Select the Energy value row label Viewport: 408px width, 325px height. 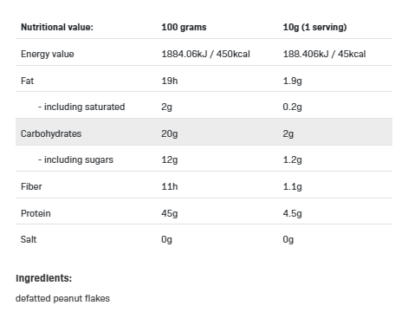pyautogui.click(x=48, y=54)
